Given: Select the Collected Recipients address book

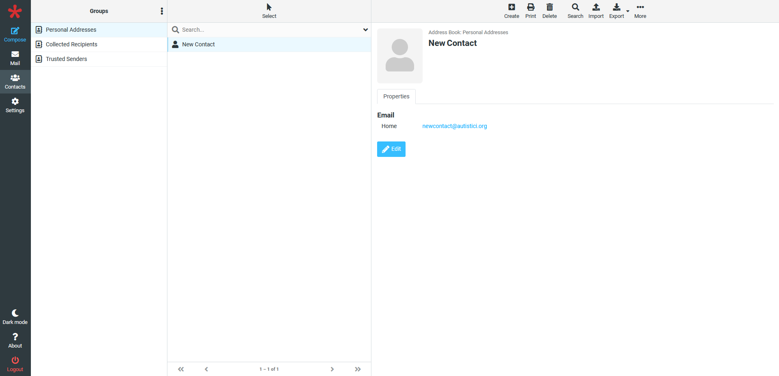Looking at the screenshot, I should [72, 44].
